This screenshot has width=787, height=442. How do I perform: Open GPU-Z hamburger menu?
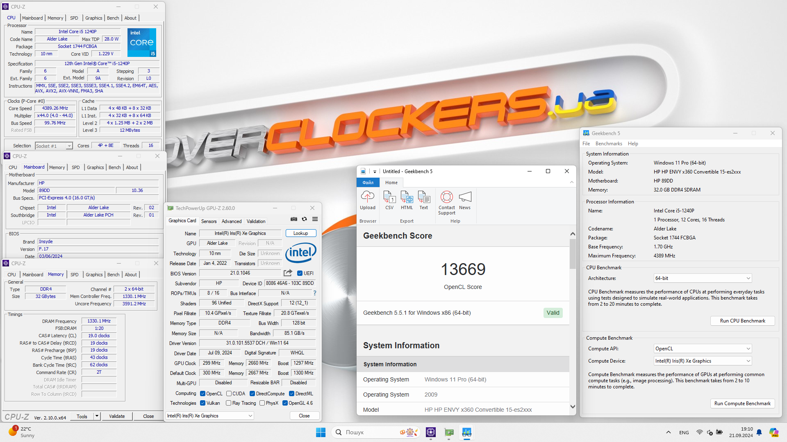pyautogui.click(x=315, y=219)
